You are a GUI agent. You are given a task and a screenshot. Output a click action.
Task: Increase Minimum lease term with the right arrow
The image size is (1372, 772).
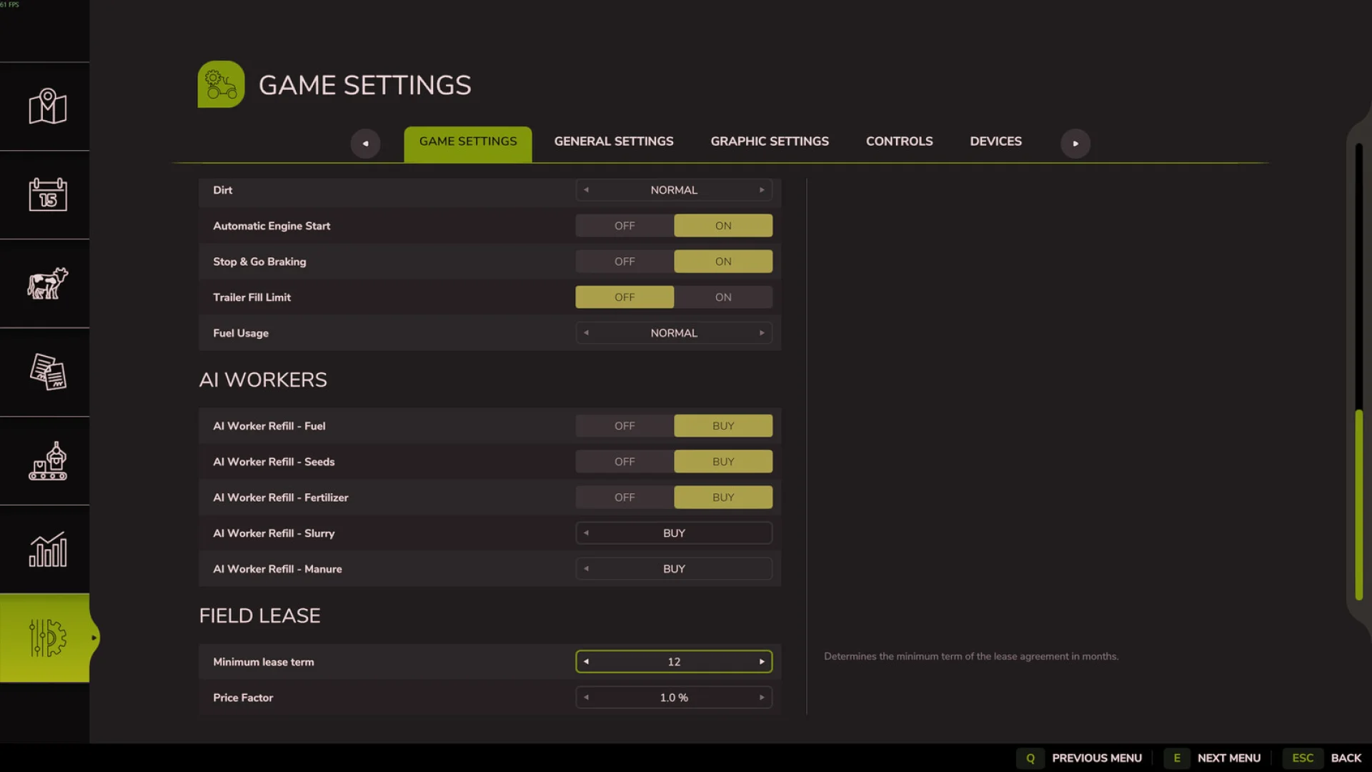click(762, 661)
